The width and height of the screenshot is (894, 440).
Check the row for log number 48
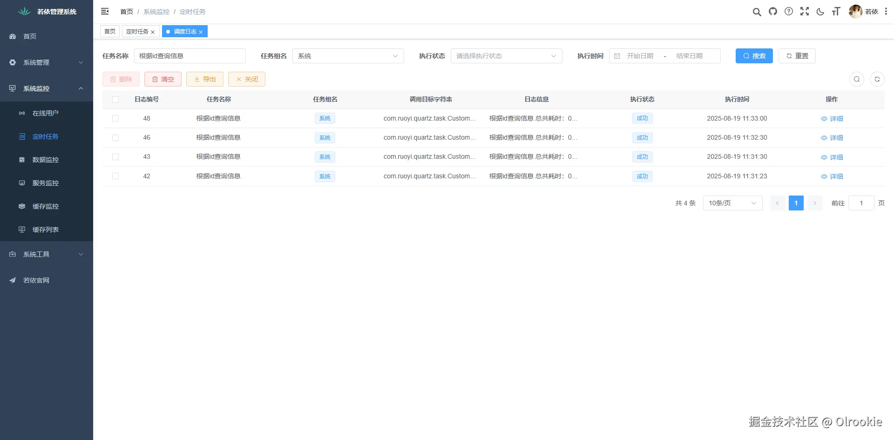point(115,119)
